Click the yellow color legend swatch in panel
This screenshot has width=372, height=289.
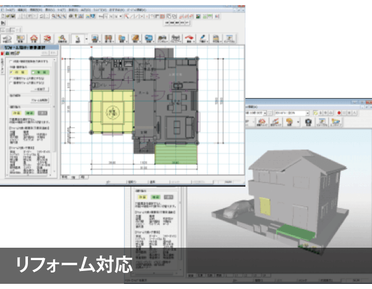[17, 113]
